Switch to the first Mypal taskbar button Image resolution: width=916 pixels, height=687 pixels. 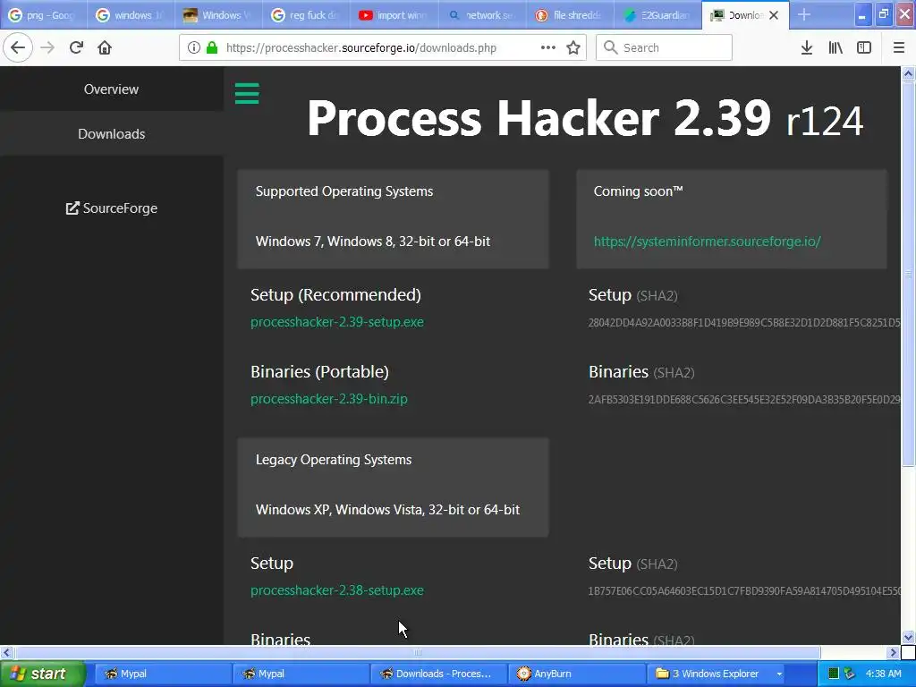(163, 674)
